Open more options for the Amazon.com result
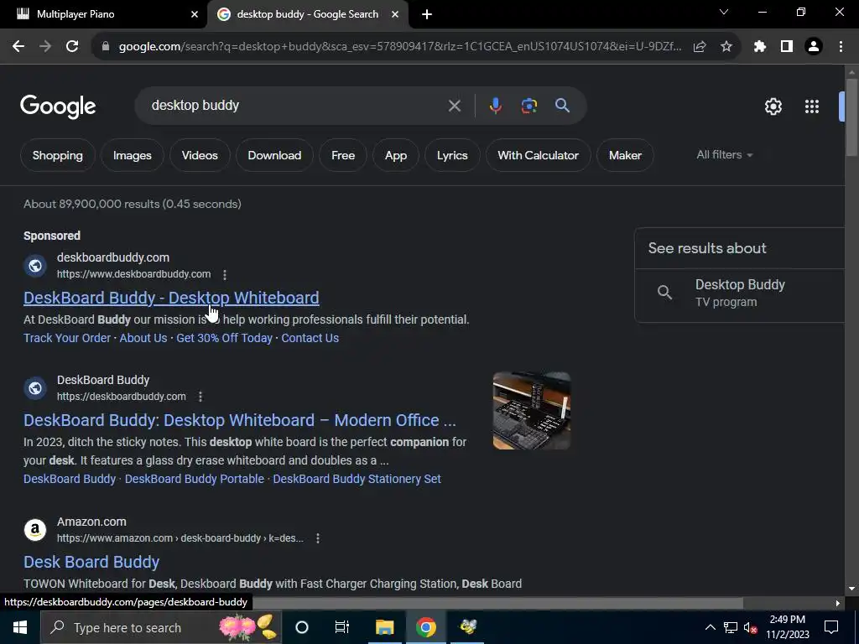 click(x=318, y=538)
